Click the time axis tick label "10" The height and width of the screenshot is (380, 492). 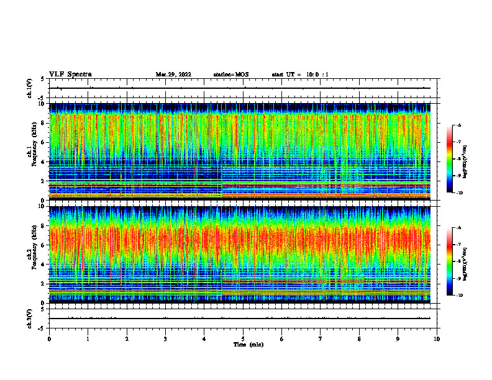[437, 339]
